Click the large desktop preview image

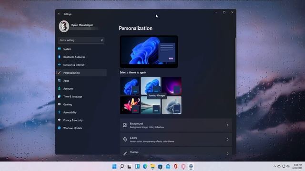[149, 52]
